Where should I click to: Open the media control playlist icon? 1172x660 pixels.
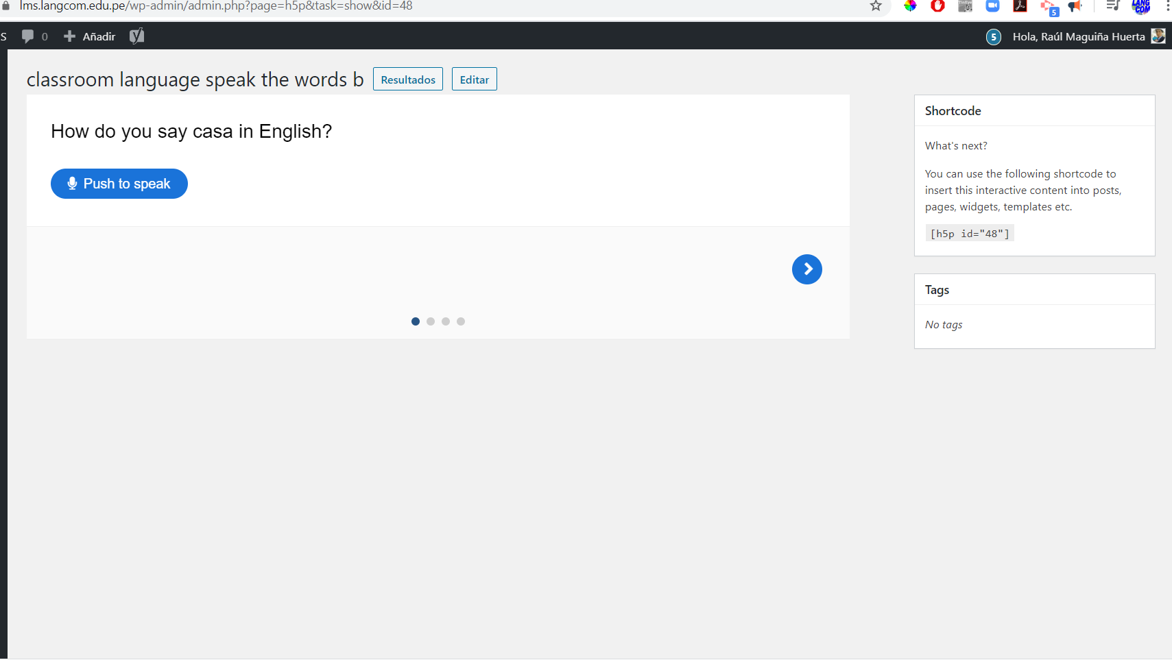click(x=1113, y=6)
